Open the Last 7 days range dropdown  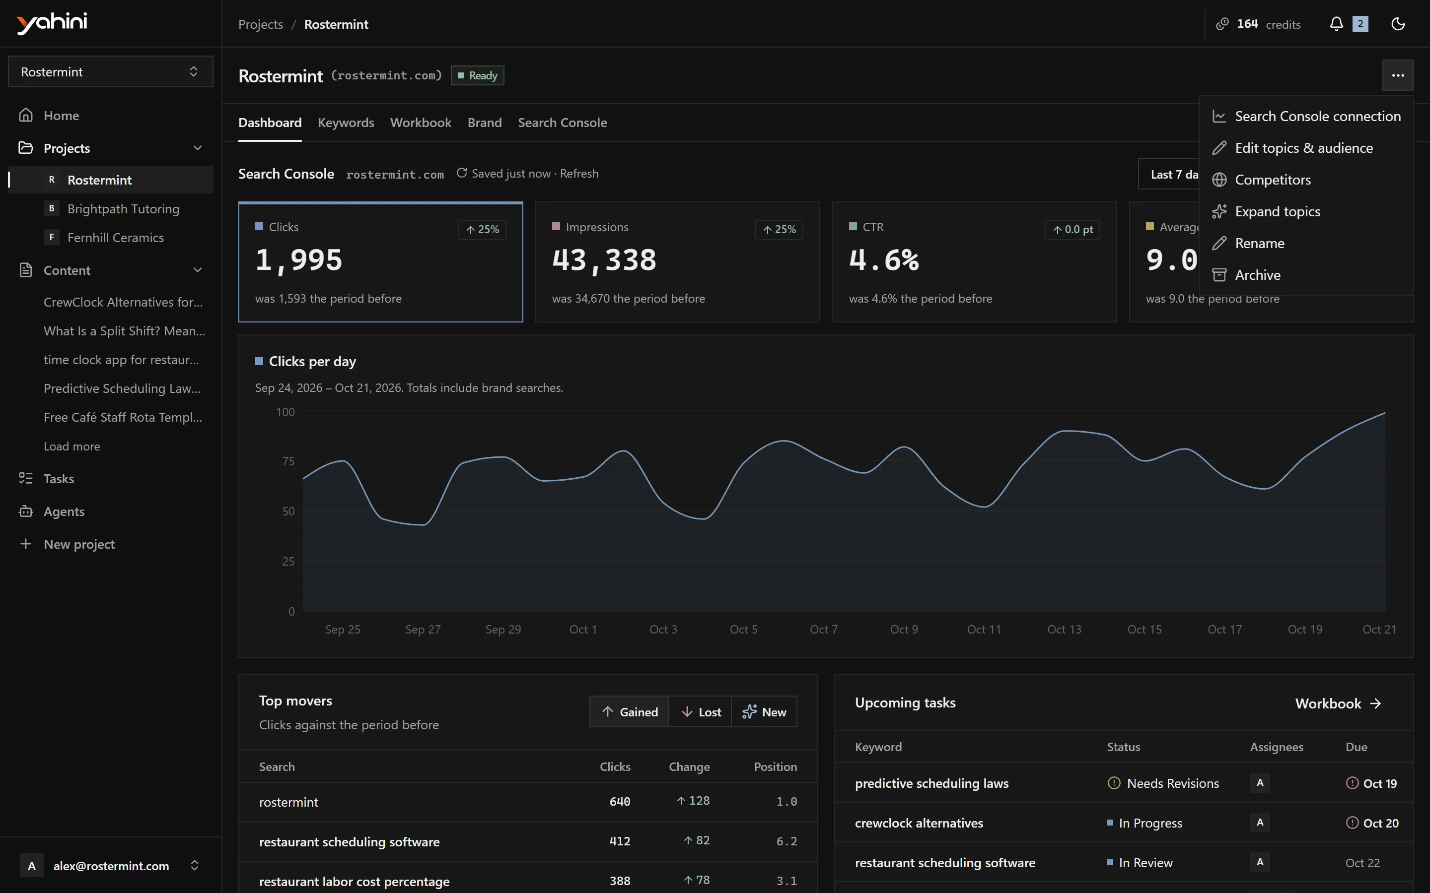click(1169, 174)
